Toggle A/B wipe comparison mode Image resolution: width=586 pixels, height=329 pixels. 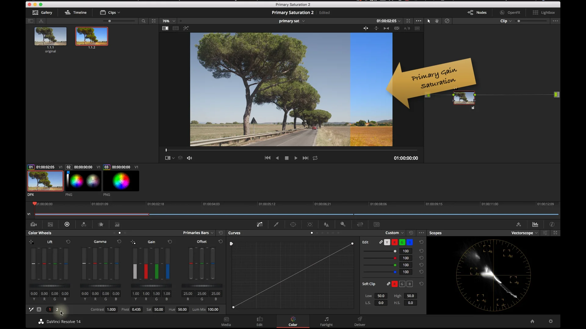tap(407, 28)
